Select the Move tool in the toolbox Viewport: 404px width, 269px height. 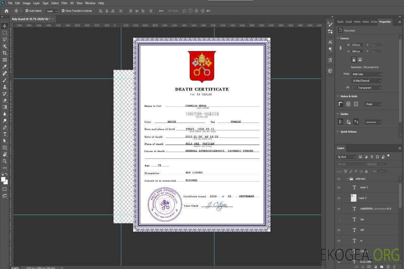click(x=4, y=26)
